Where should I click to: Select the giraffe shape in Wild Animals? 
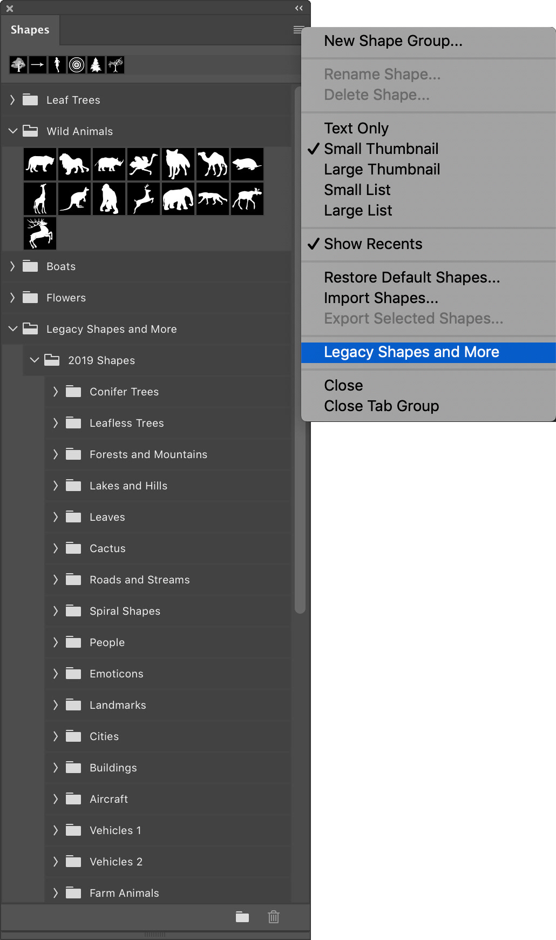[x=40, y=199]
